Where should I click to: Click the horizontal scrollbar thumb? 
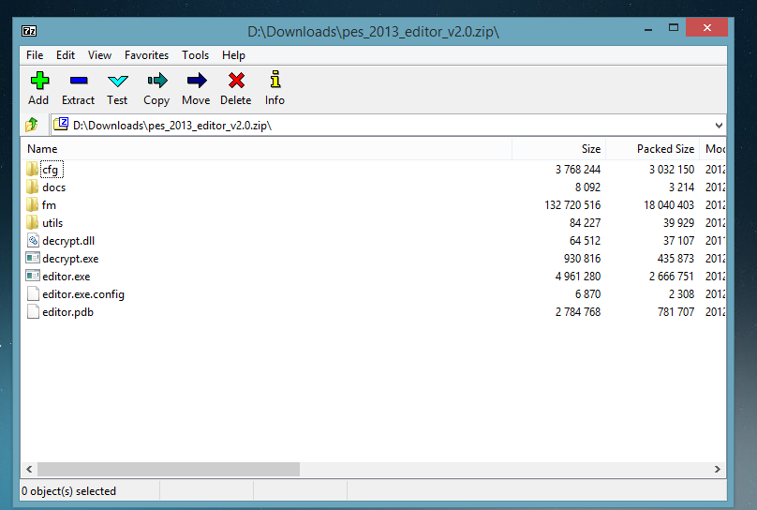(169, 469)
